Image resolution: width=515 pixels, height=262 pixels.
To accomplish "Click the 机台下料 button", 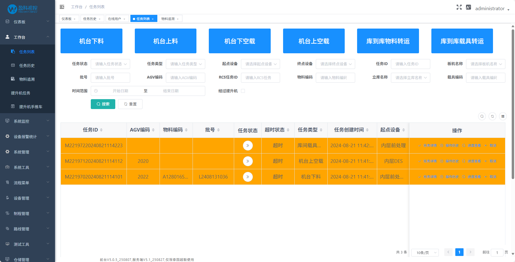I will click(91, 41).
